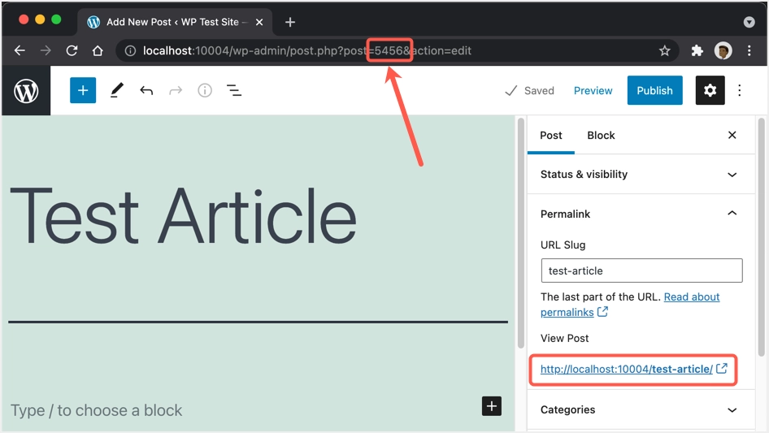The height and width of the screenshot is (433, 769).
Task: Click the browser address bar URL
Action: click(307, 50)
